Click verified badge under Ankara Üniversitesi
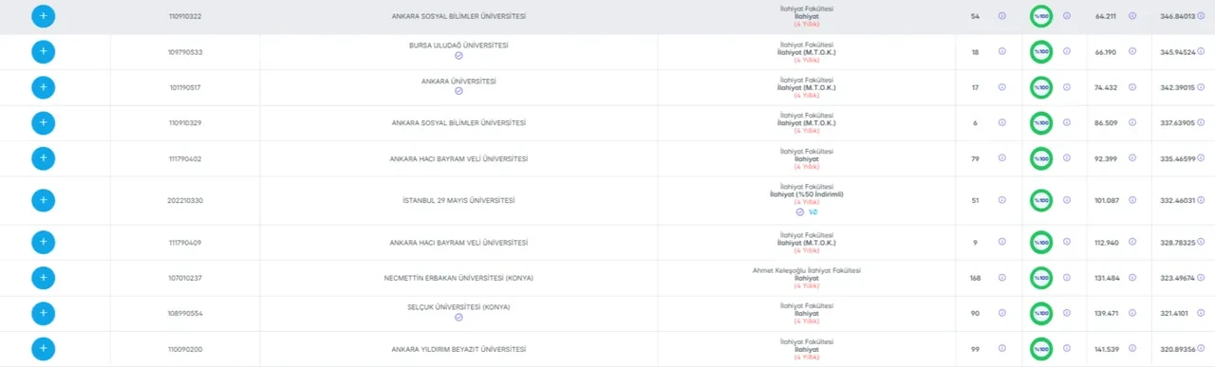This screenshot has width=1215, height=367. [x=458, y=92]
